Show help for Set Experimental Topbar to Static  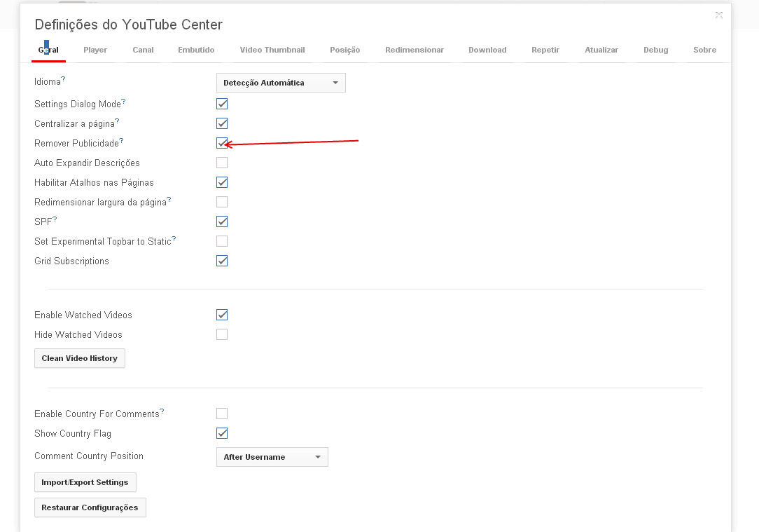(x=174, y=238)
